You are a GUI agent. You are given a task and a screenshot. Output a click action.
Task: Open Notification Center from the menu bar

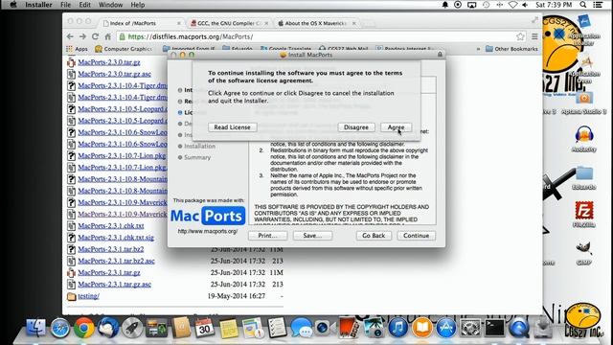coord(598,5)
